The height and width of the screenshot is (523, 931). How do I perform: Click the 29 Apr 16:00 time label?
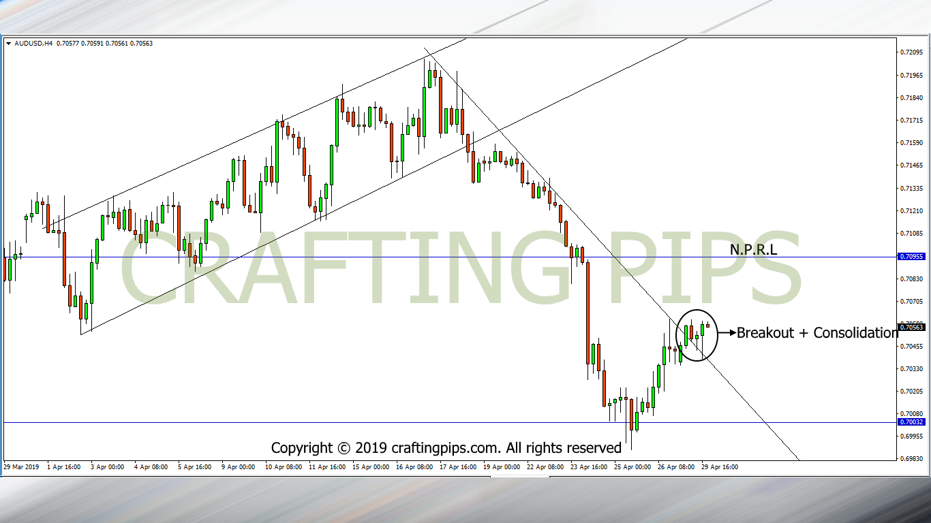click(x=720, y=467)
